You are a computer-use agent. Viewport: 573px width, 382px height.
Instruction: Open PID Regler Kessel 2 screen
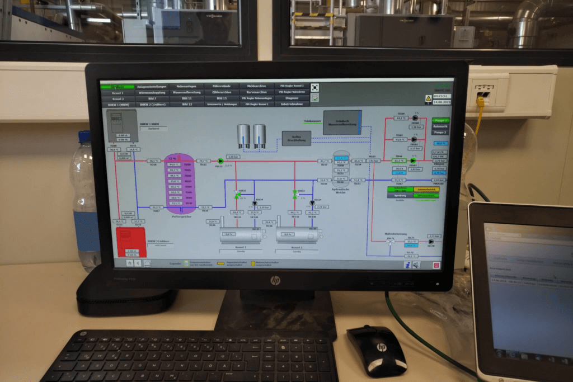pos(292,86)
